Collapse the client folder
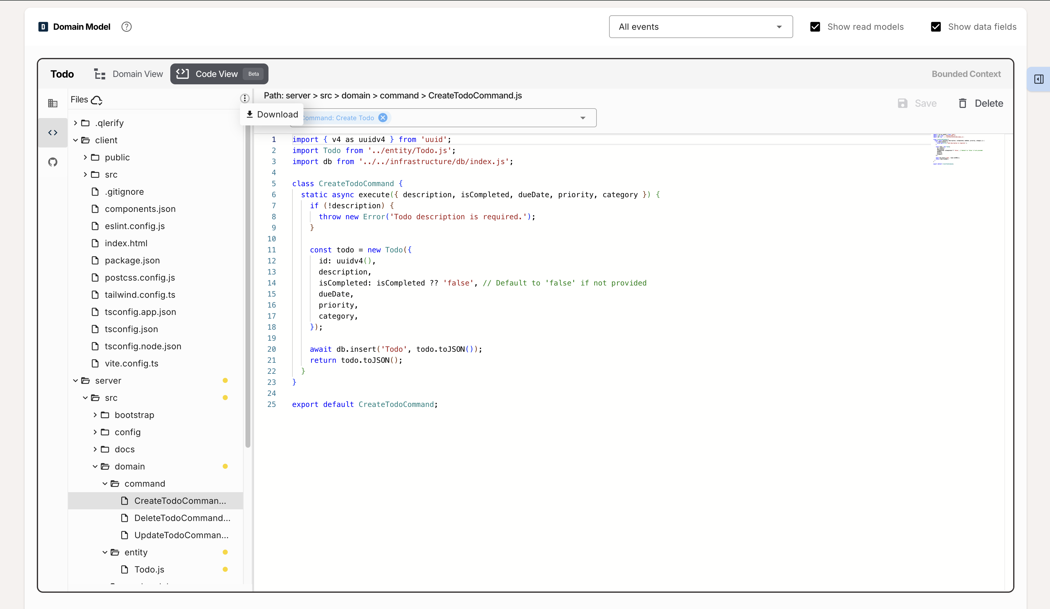 click(75, 140)
